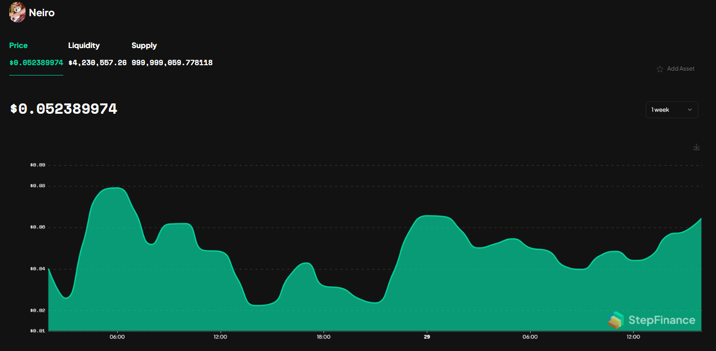
Task: Click the $0.08 gridline label
Action: [x=39, y=185]
